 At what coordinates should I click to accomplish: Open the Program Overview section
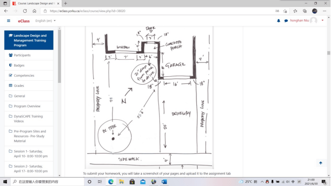pyautogui.click(x=27, y=106)
